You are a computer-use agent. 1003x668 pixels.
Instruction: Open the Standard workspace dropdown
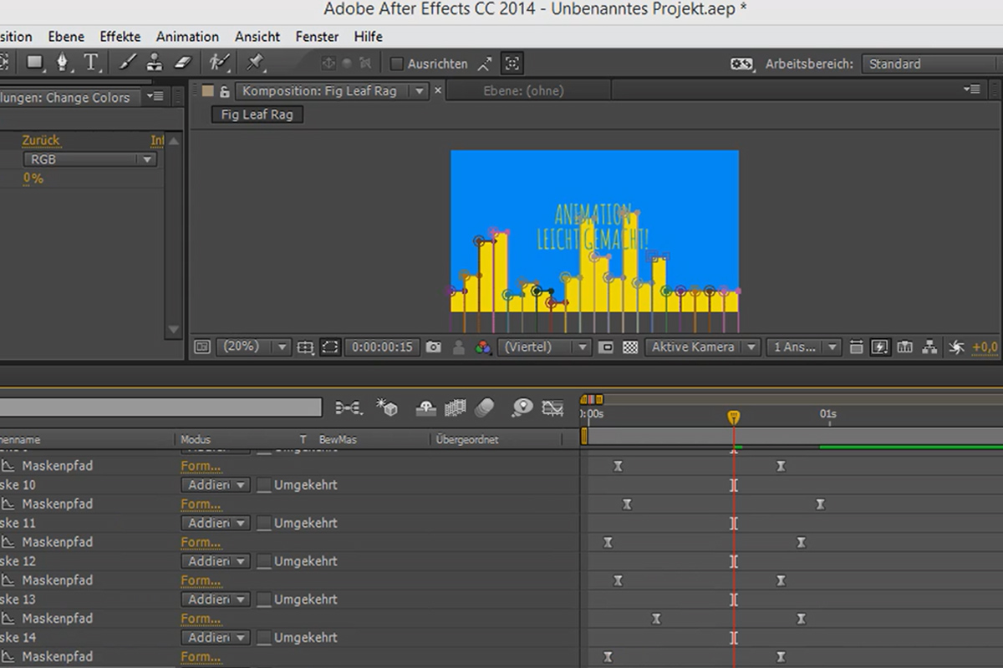click(x=933, y=63)
